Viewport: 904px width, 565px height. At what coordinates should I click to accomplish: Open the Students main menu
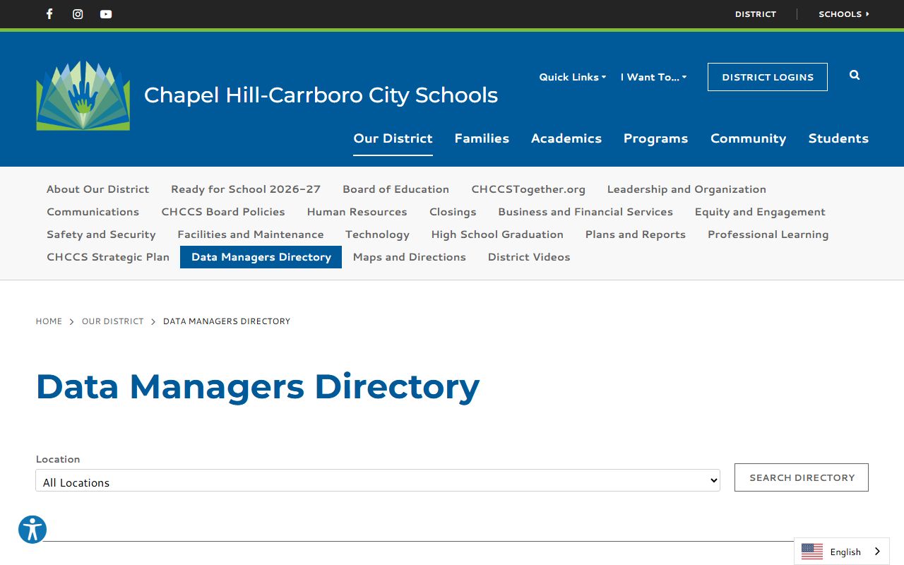coord(838,138)
